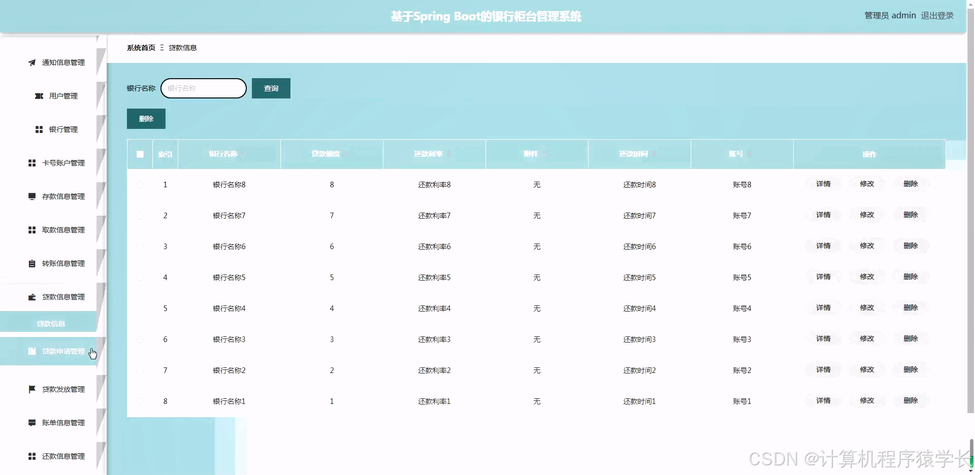
Task: Open 详情 for row 银行名称1
Action: pyautogui.click(x=823, y=400)
